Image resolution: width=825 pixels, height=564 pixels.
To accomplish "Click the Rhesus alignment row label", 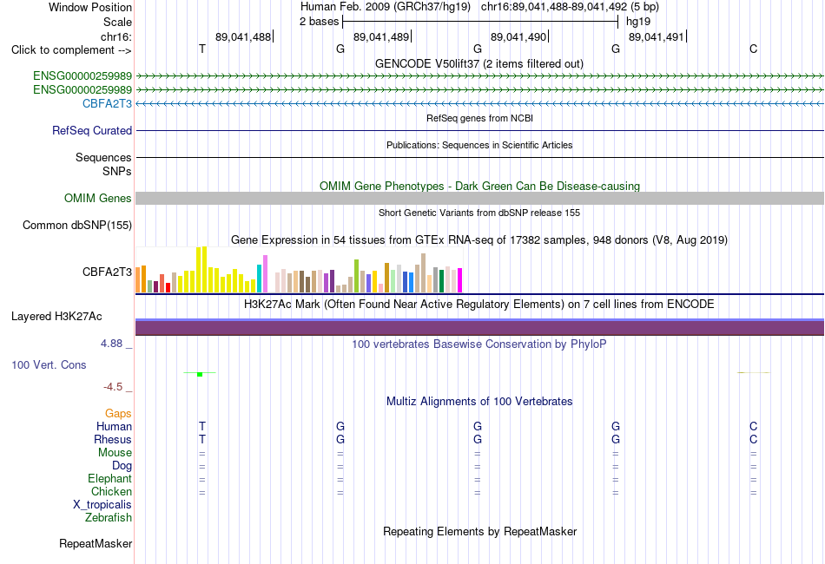I will [113, 439].
